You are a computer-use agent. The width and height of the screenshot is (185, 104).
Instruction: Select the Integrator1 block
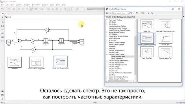(61, 40)
